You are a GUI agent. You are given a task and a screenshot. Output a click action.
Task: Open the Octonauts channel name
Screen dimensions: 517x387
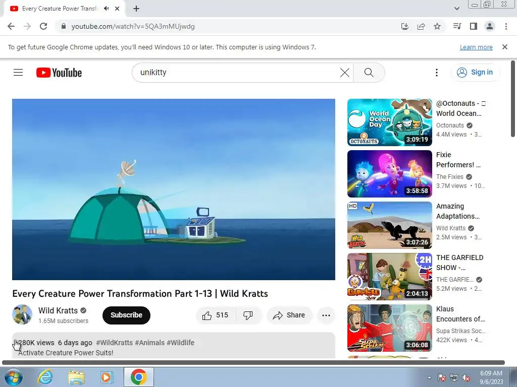450,125
